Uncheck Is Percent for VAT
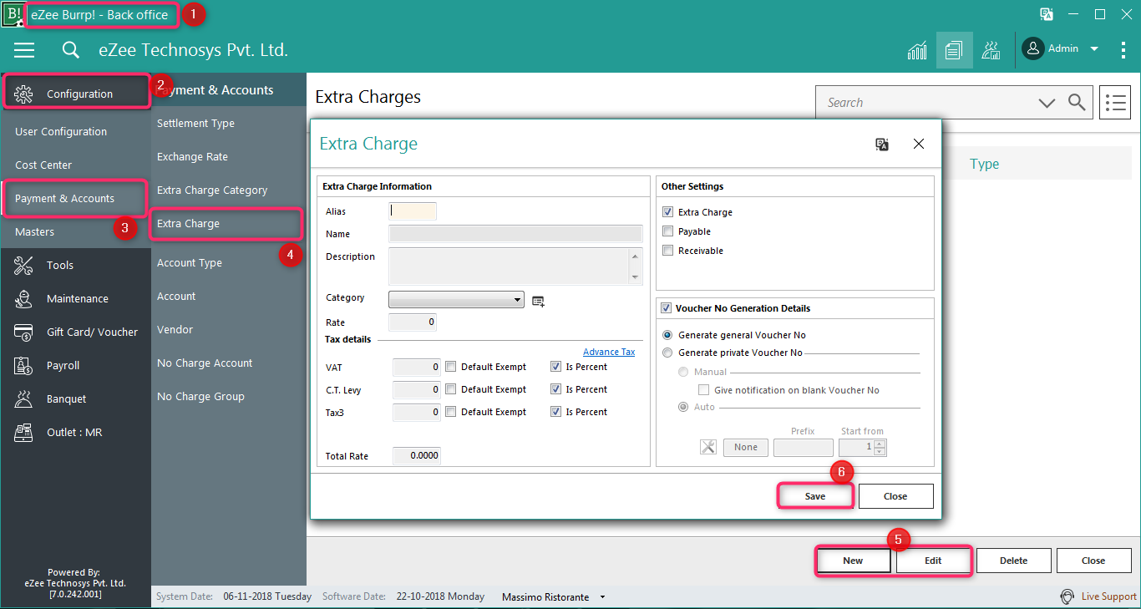Screen dimensions: 1141x609 point(555,367)
